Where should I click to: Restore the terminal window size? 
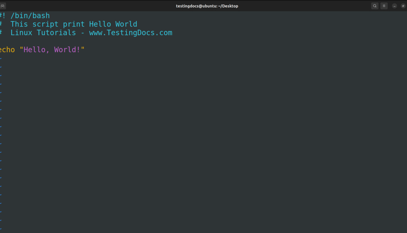coord(403,6)
